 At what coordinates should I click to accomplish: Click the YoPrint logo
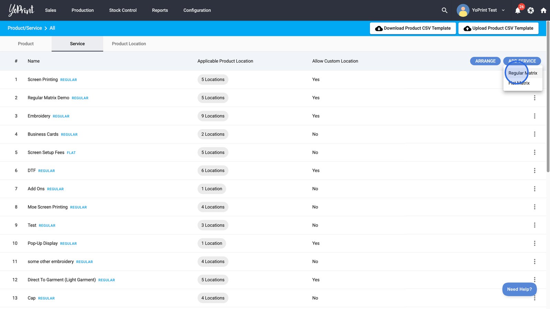pyautogui.click(x=21, y=10)
